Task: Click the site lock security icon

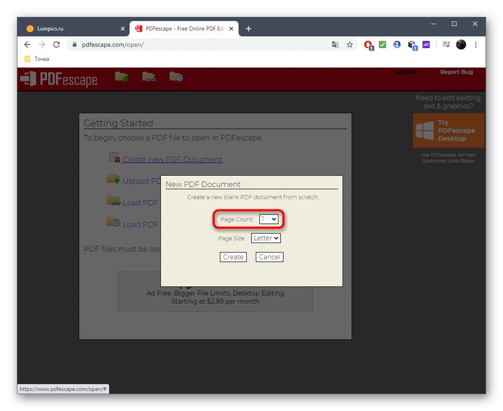Action: (75, 44)
